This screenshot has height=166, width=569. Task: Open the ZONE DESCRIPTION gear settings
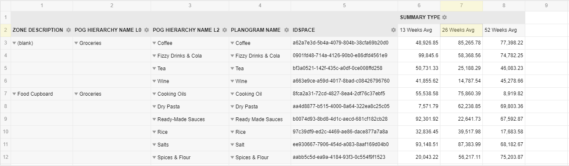pyautogui.click(x=68, y=30)
